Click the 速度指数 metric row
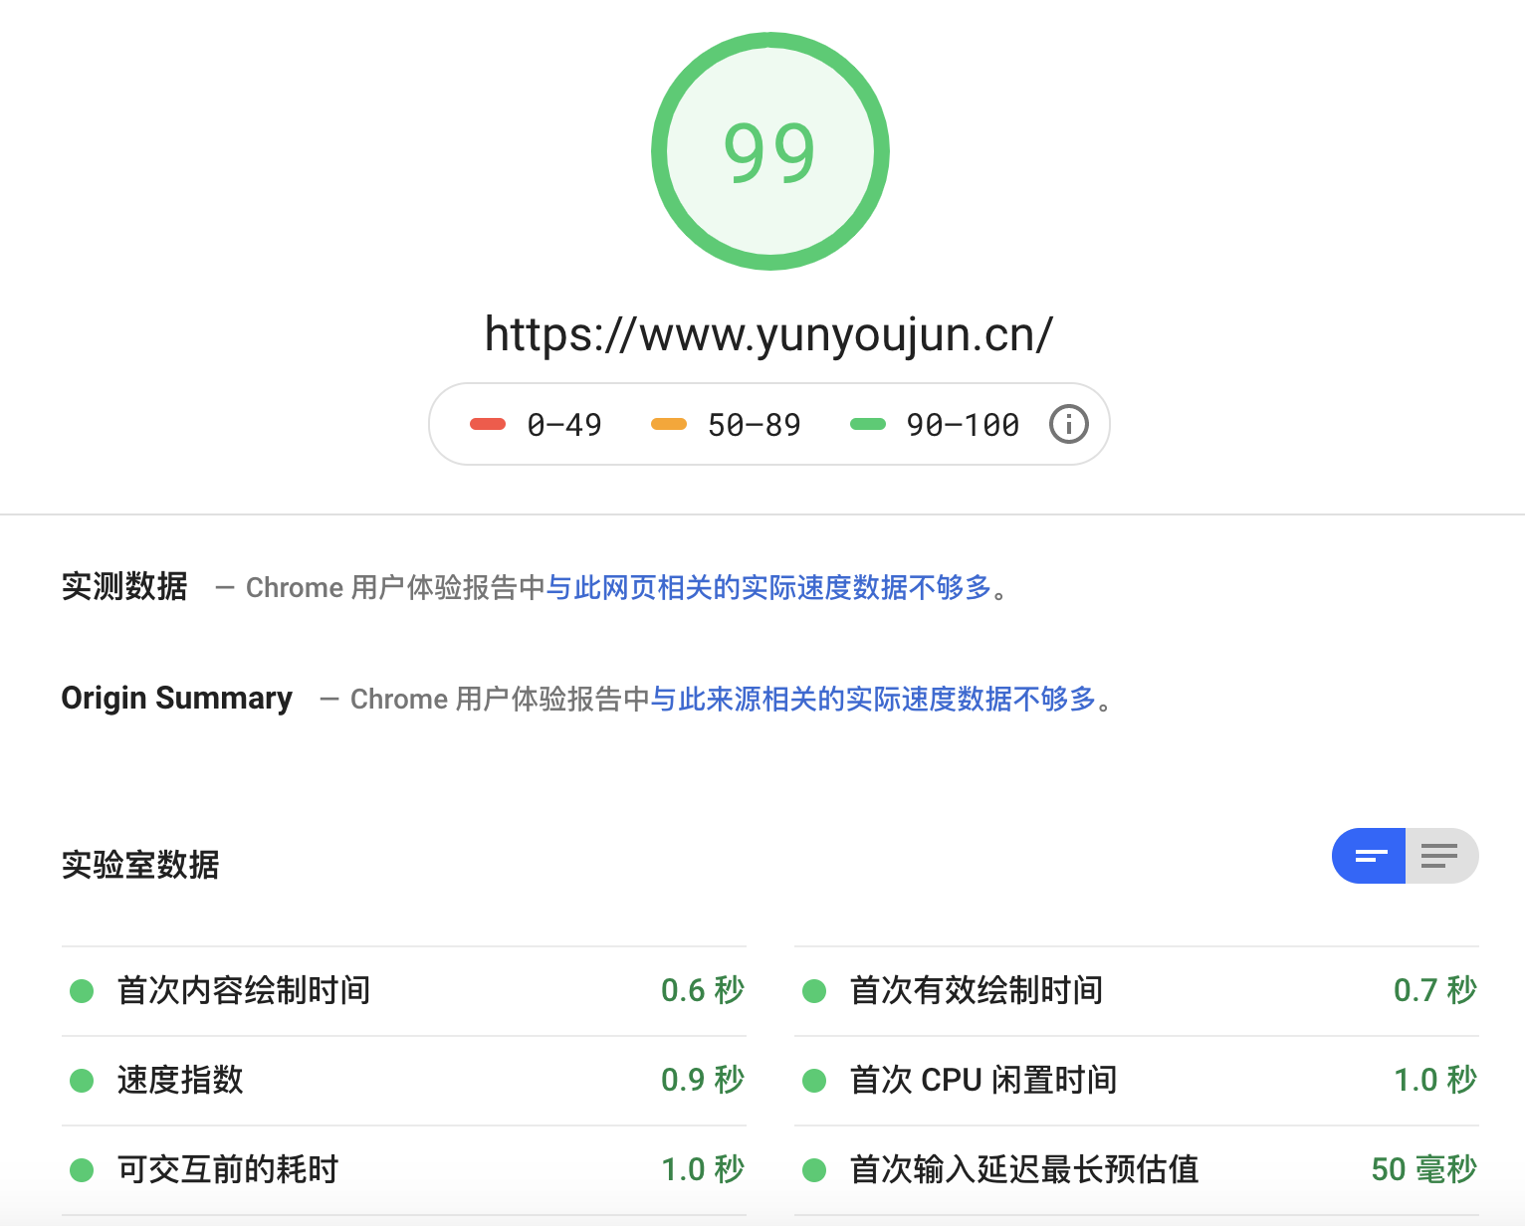Image resolution: width=1525 pixels, height=1226 pixels. click(x=404, y=1081)
